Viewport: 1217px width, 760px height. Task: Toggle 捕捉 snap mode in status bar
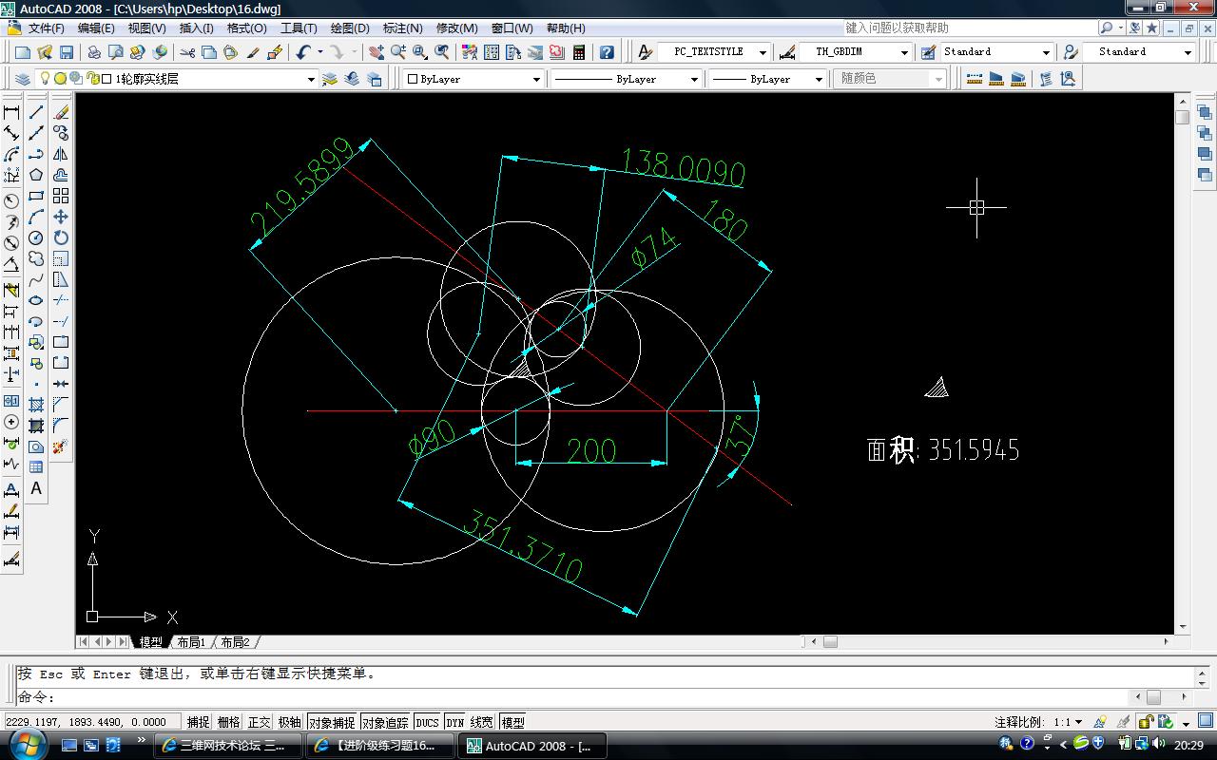click(x=199, y=722)
